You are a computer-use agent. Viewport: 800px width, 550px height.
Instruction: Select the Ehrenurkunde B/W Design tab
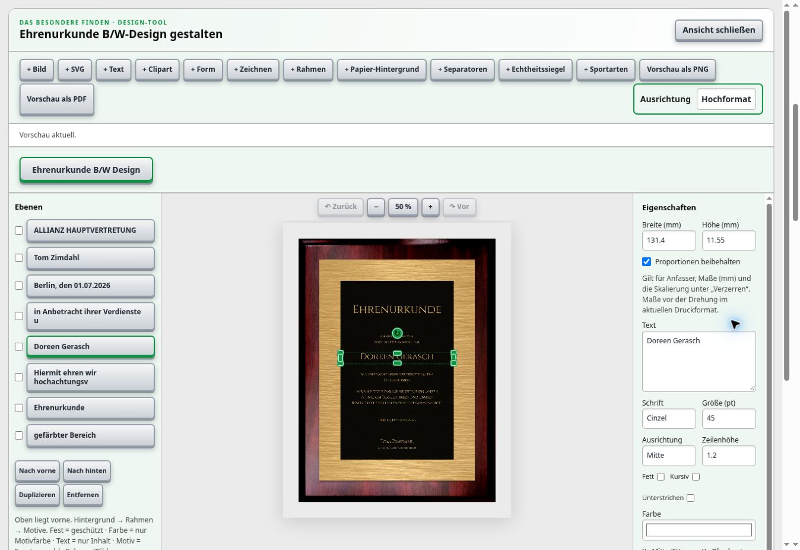86,170
